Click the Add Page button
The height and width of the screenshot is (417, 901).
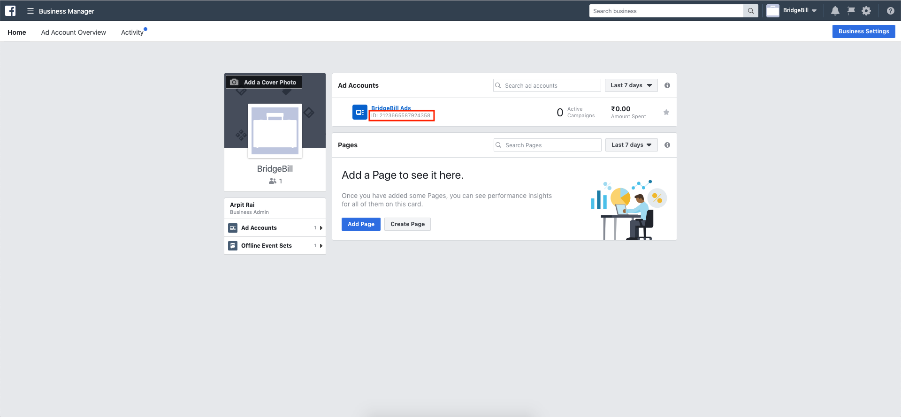coord(361,224)
